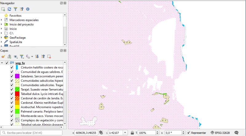Screen dimensions: 246x136
Task: Increase magnifier 100% with up arrow
Action: point(157,132)
